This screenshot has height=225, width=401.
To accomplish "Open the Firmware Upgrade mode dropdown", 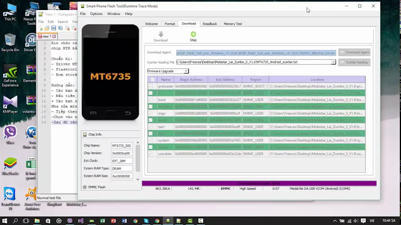I will (x=186, y=71).
